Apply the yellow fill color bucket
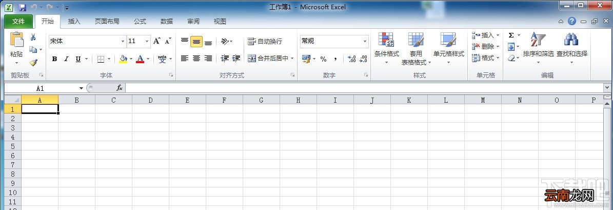This screenshot has height=210, width=613. point(123,59)
